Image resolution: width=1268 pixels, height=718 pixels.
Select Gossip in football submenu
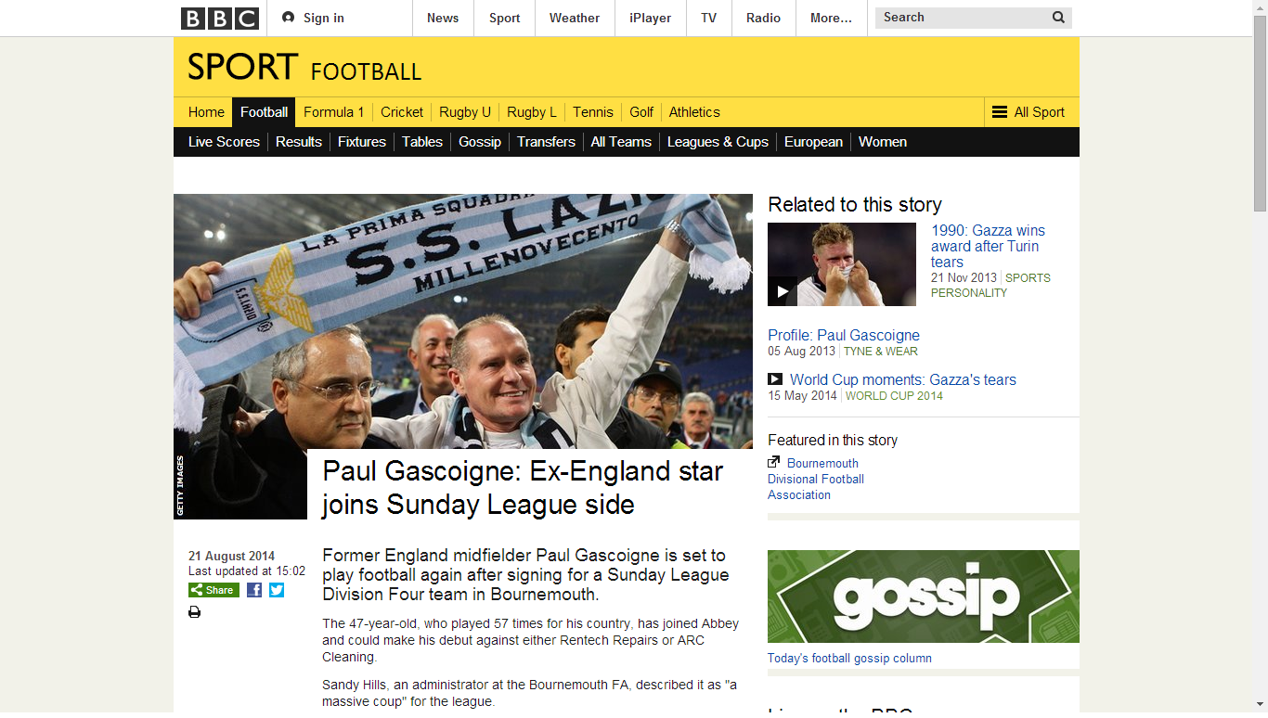coord(480,142)
